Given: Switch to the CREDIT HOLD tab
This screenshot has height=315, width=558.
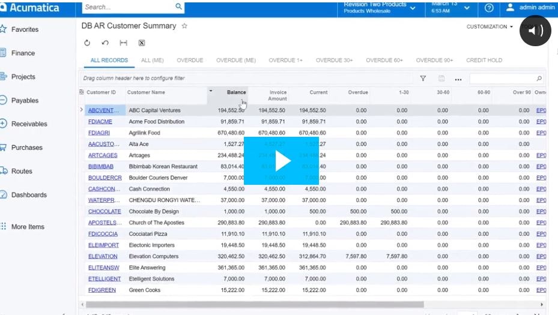Looking at the screenshot, I should [484, 61].
